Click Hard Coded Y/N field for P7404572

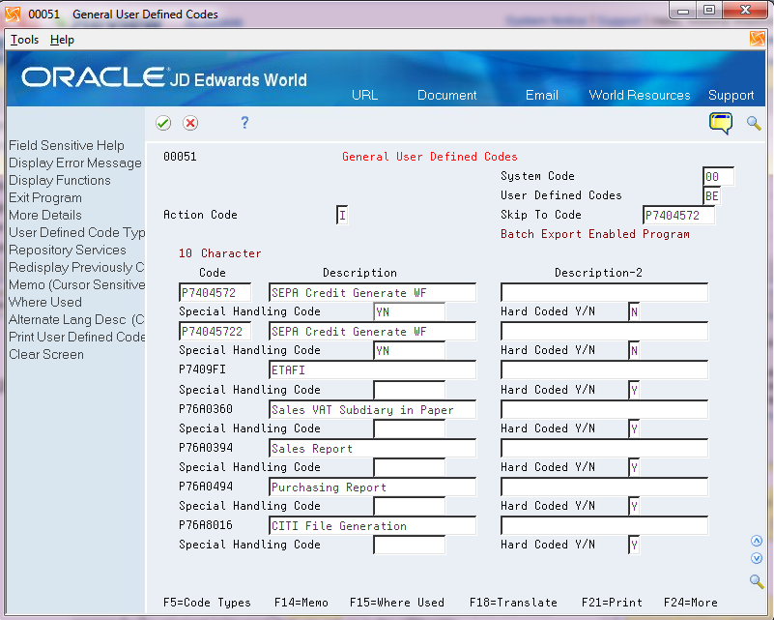coord(634,311)
